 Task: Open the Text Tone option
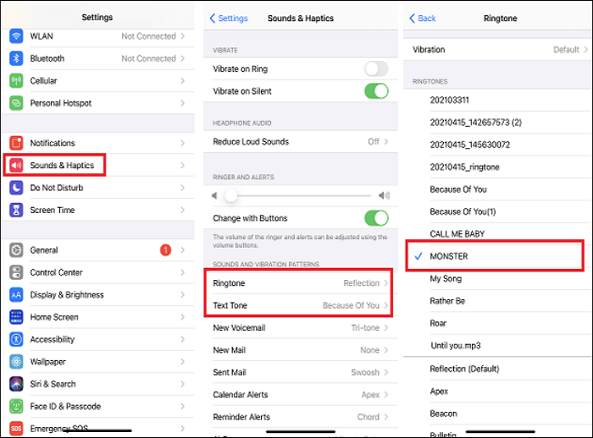click(301, 305)
